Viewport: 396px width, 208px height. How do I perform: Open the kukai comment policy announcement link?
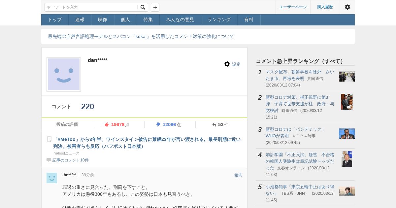(x=141, y=36)
